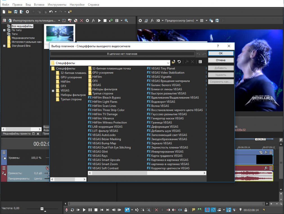
Task: Remove selected media with the red X icon
Action: click(82, 21)
